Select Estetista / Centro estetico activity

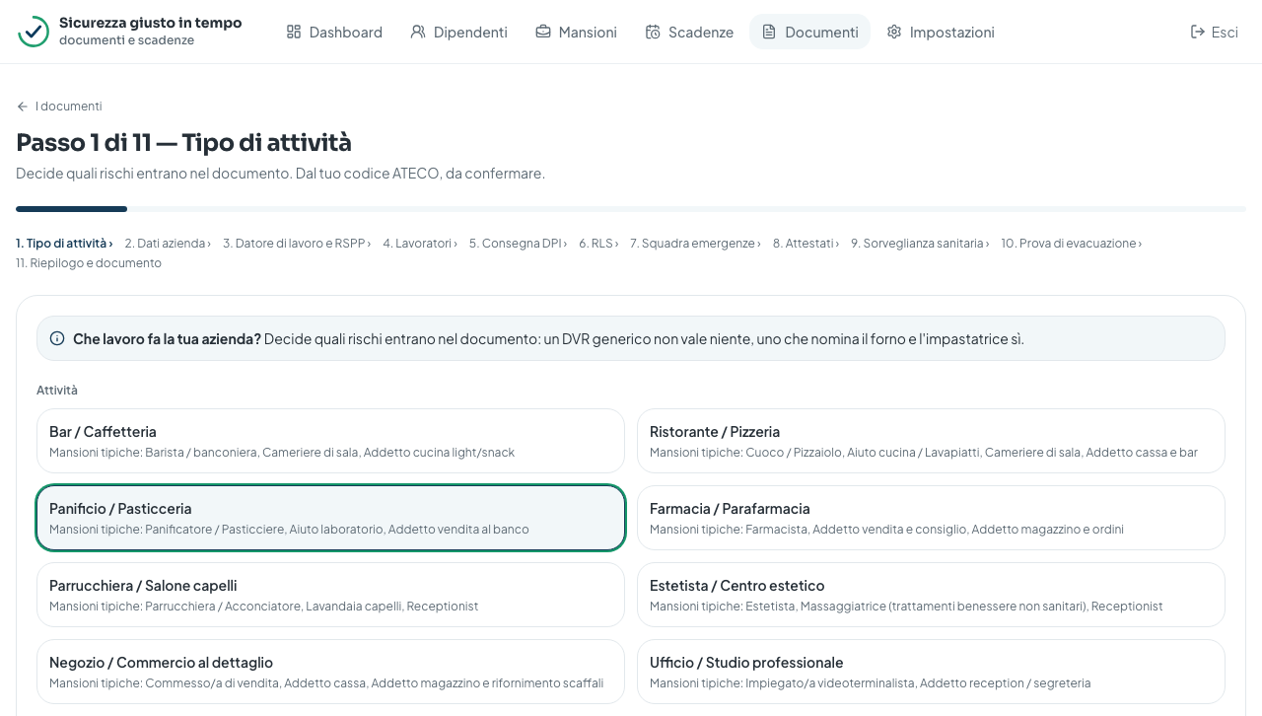point(931,595)
